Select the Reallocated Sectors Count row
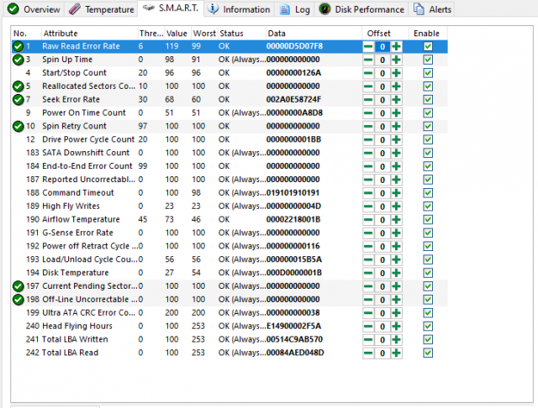The width and height of the screenshot is (538, 408). (87, 86)
